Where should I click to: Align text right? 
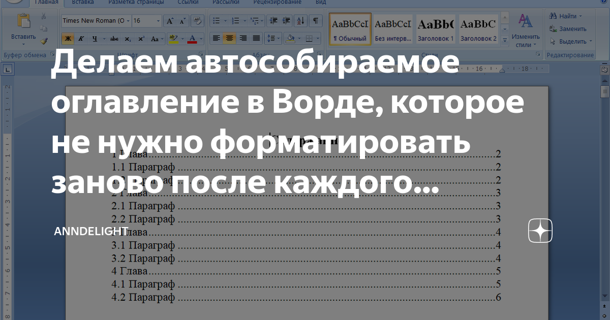(243, 39)
